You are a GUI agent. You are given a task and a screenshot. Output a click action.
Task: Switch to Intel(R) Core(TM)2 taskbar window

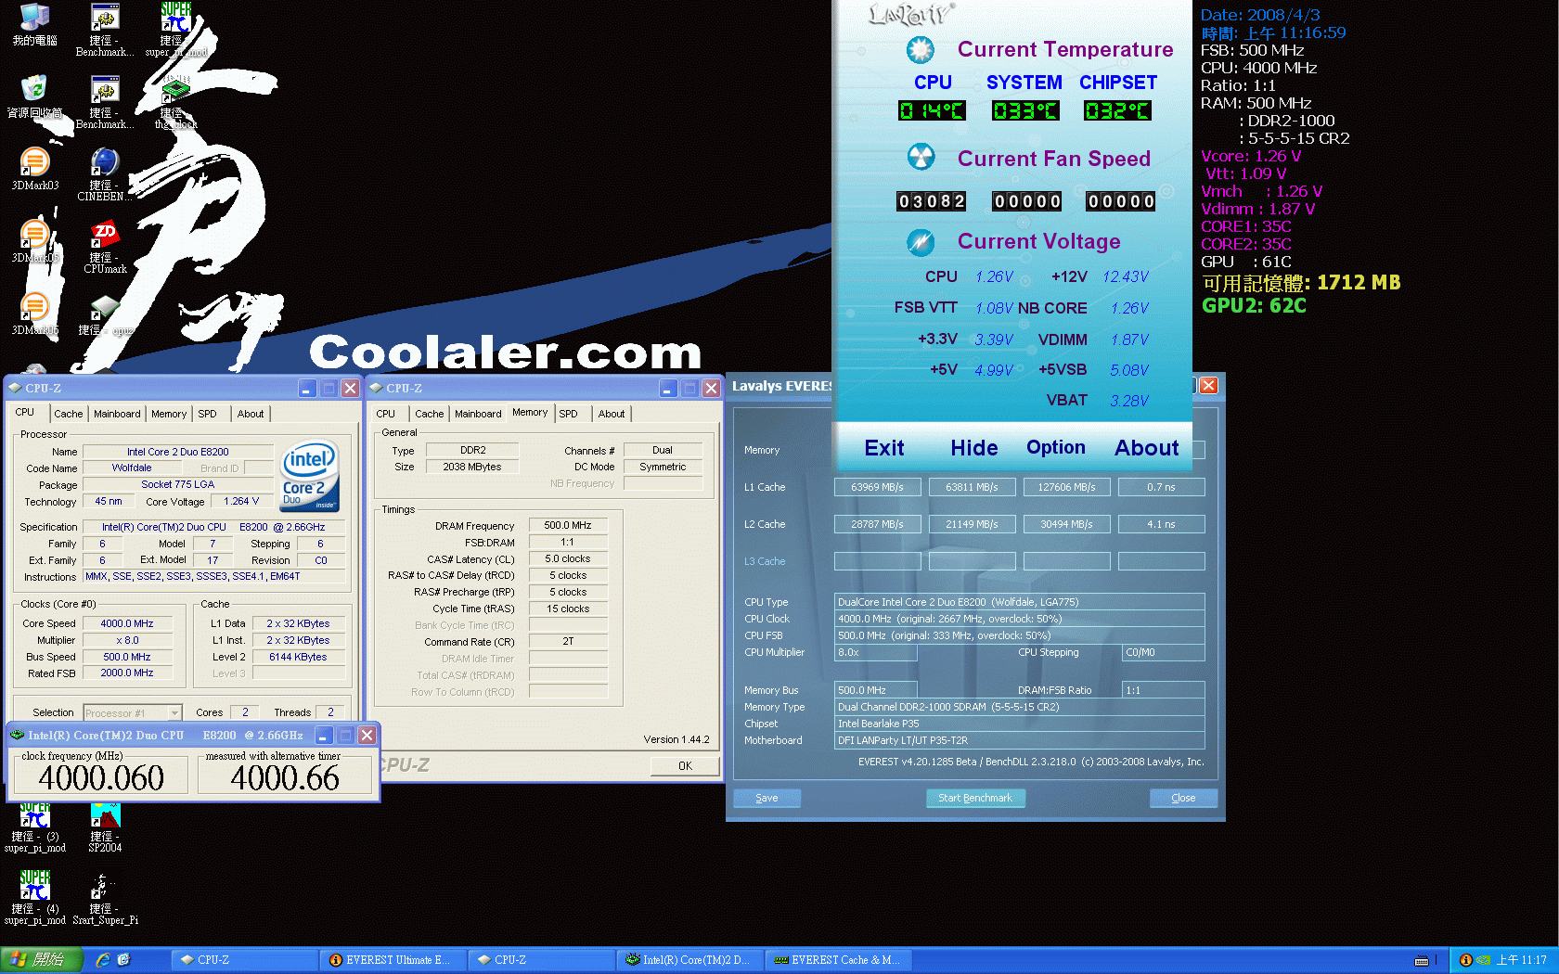click(x=689, y=960)
